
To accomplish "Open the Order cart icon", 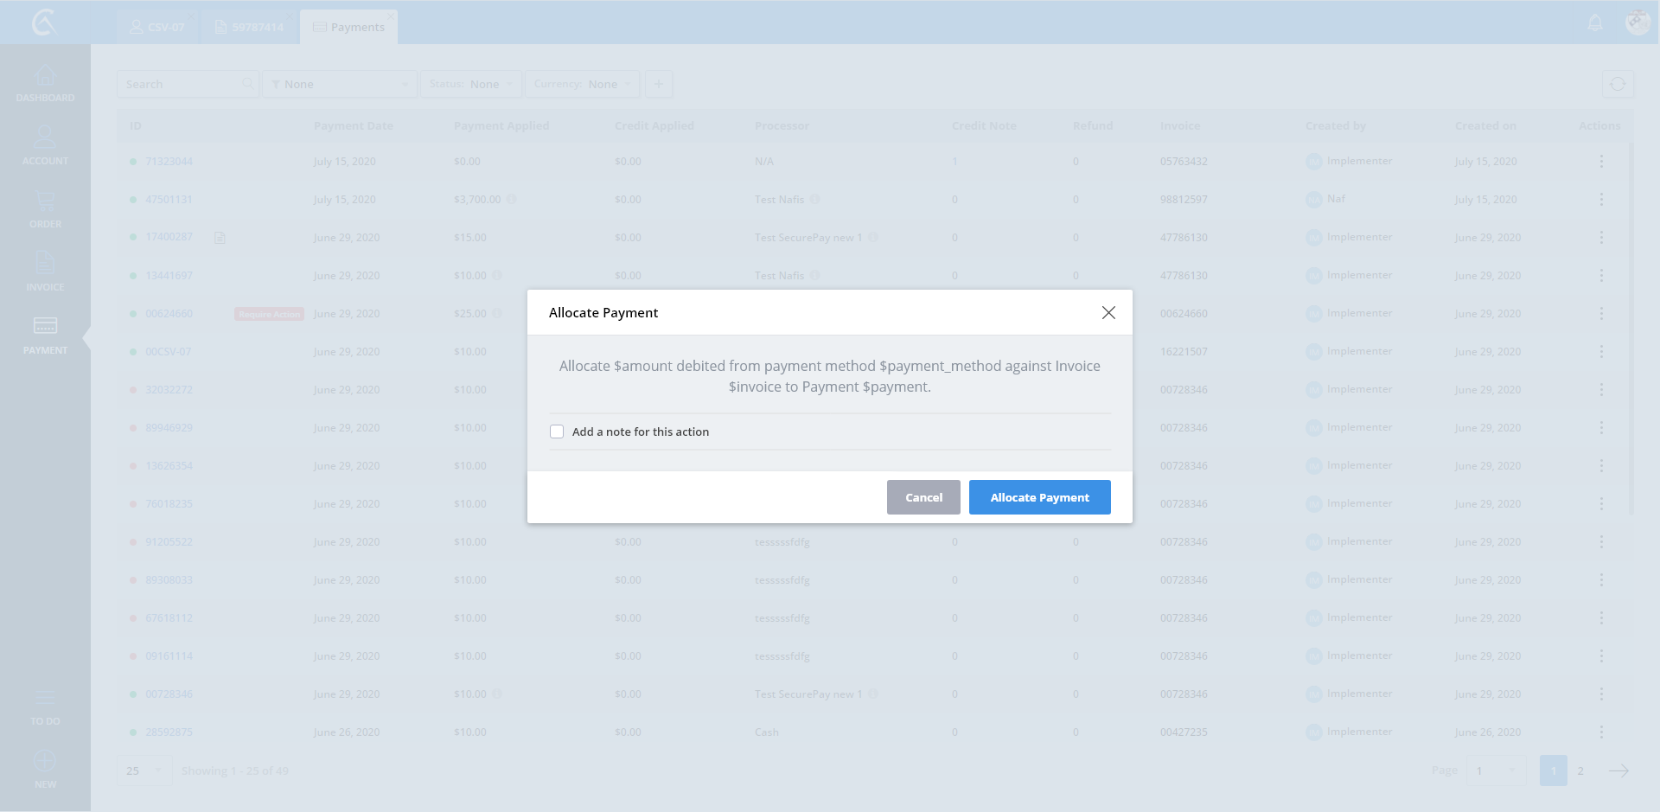I will coord(45,202).
